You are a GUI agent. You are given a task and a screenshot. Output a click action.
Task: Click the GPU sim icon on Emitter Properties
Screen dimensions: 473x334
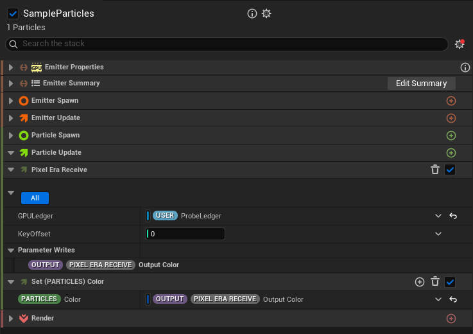click(x=37, y=67)
